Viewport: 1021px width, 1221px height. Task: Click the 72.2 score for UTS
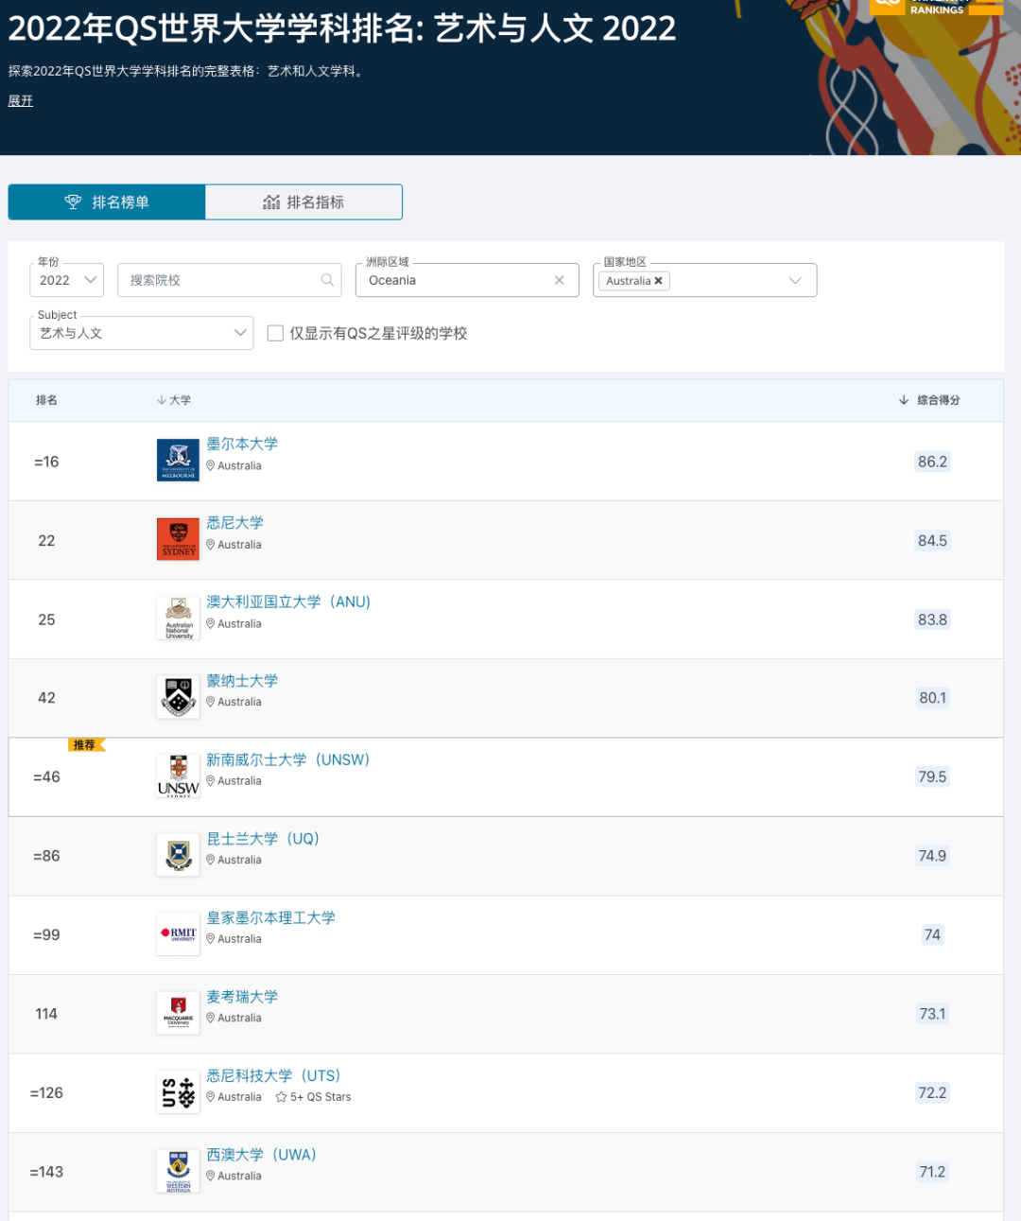click(x=932, y=1092)
